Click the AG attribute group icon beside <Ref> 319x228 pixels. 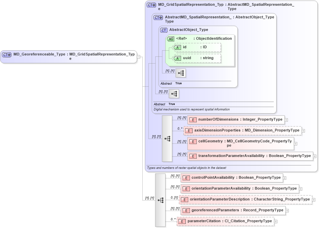[171, 38]
